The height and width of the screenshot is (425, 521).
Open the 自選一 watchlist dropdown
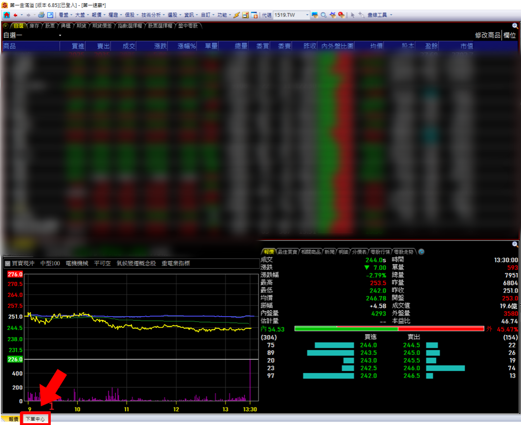(x=60, y=36)
